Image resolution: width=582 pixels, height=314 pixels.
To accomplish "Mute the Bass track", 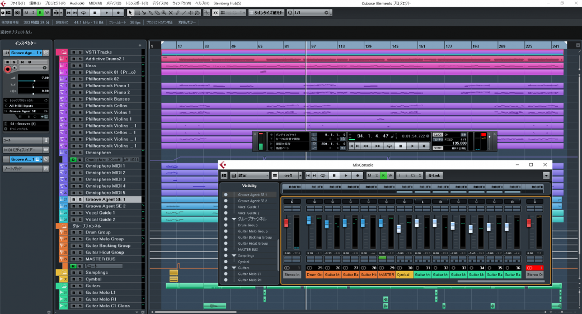I will pyautogui.click(x=73, y=65).
